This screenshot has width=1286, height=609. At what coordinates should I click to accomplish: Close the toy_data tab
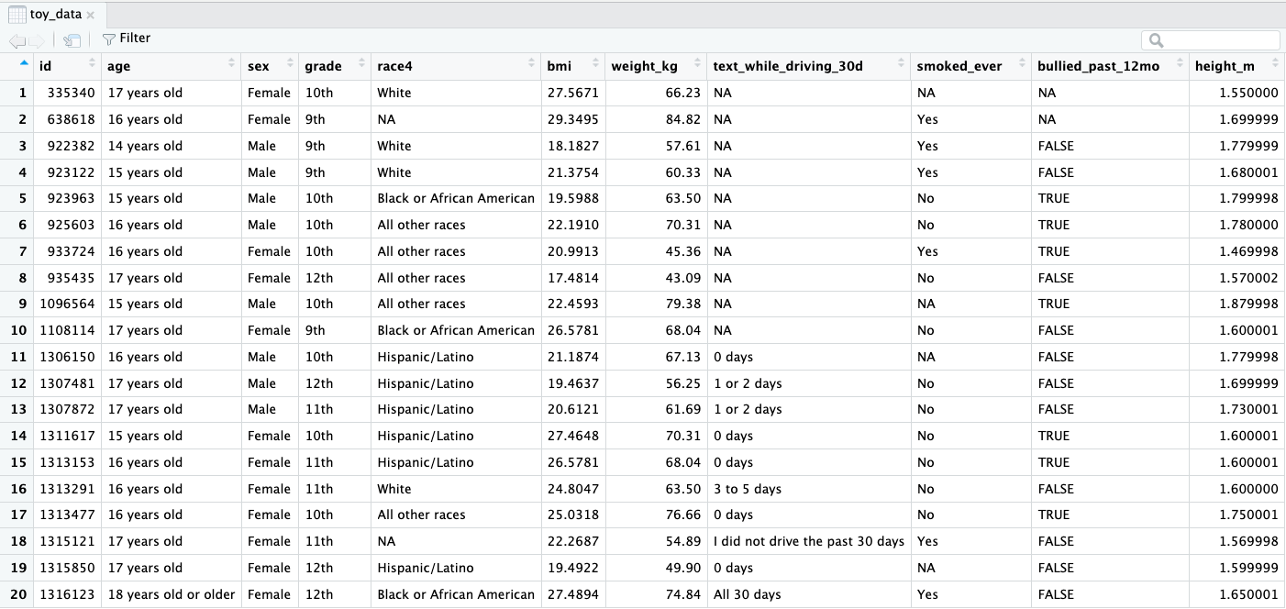91,16
